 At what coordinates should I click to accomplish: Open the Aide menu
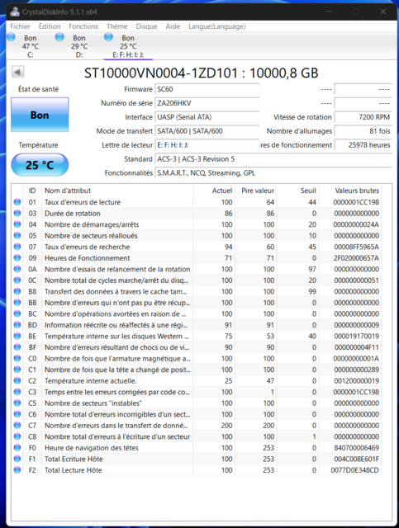pos(173,26)
